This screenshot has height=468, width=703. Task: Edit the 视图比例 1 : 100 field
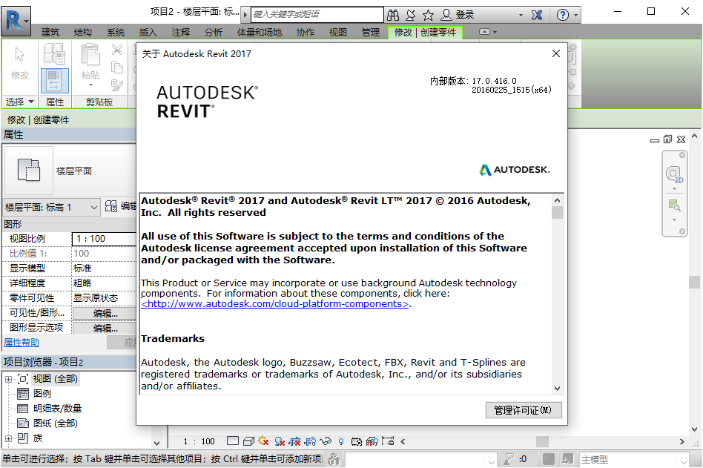[104, 239]
